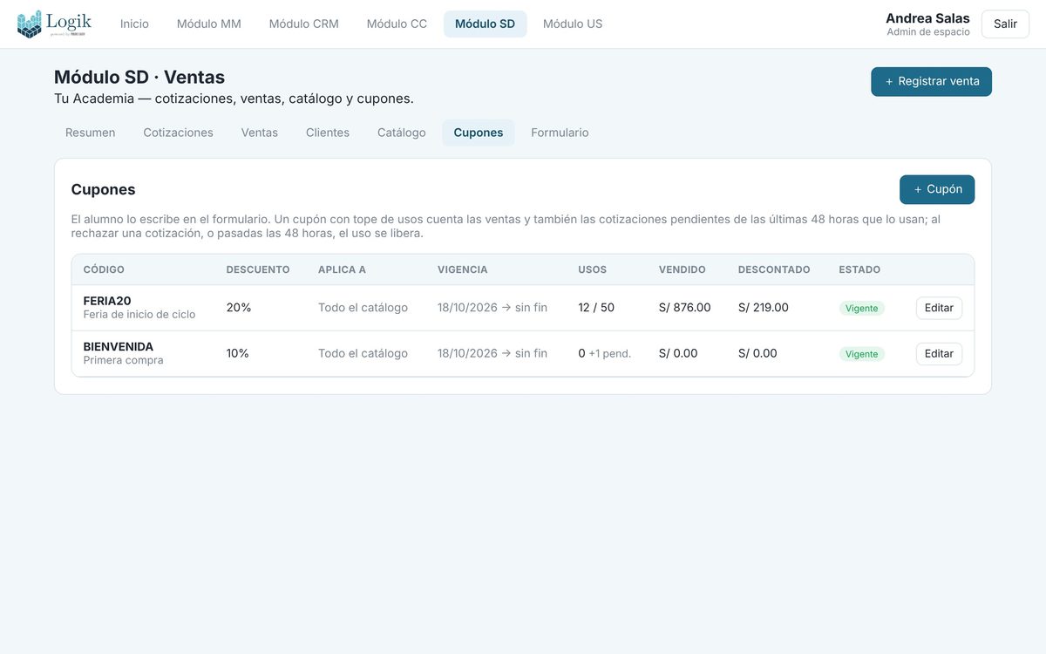Click the ESTADO column header

[859, 269]
